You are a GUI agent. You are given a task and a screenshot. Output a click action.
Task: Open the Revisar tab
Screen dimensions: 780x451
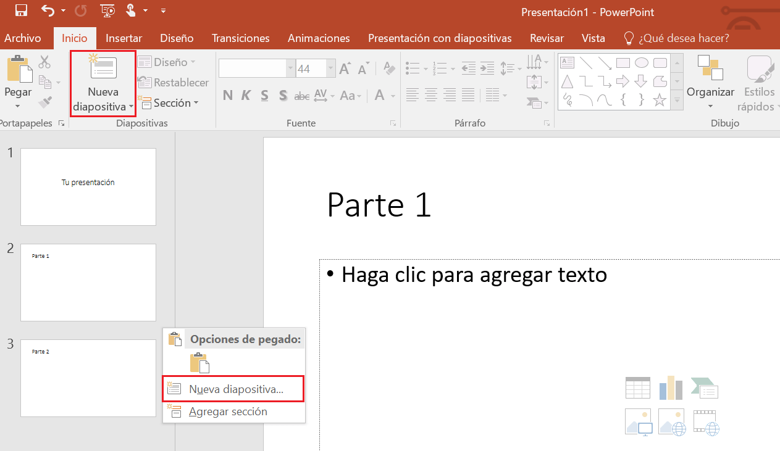pos(547,38)
